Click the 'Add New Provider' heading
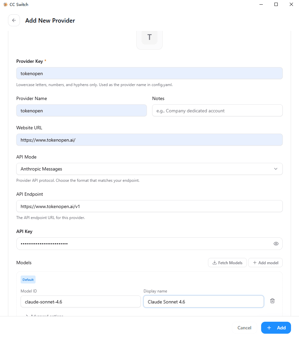The width and height of the screenshot is (299, 339). pos(50,21)
